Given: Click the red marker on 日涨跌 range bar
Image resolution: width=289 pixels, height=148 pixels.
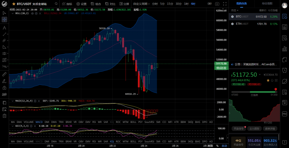Looking at the screenshot, I should click(276, 89).
